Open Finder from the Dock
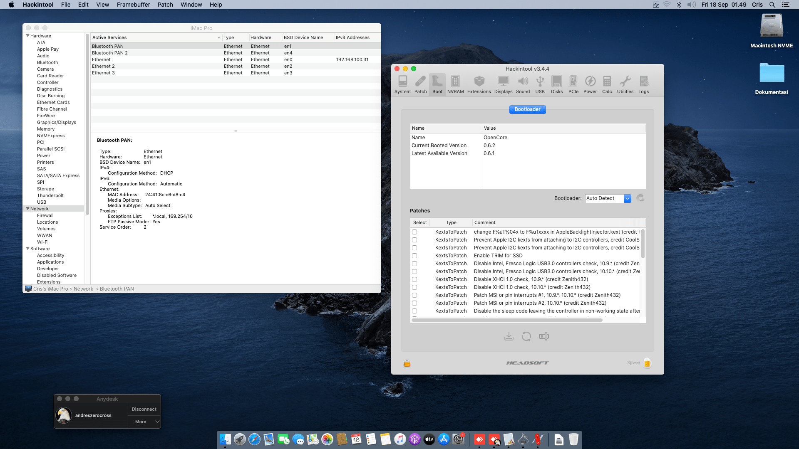Viewport: 799px width, 449px height. pos(225,439)
